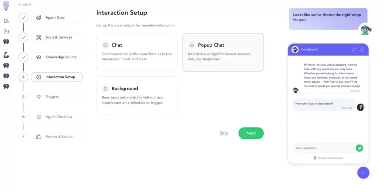Click the Skip link
384x192 pixels.
pos(224,133)
